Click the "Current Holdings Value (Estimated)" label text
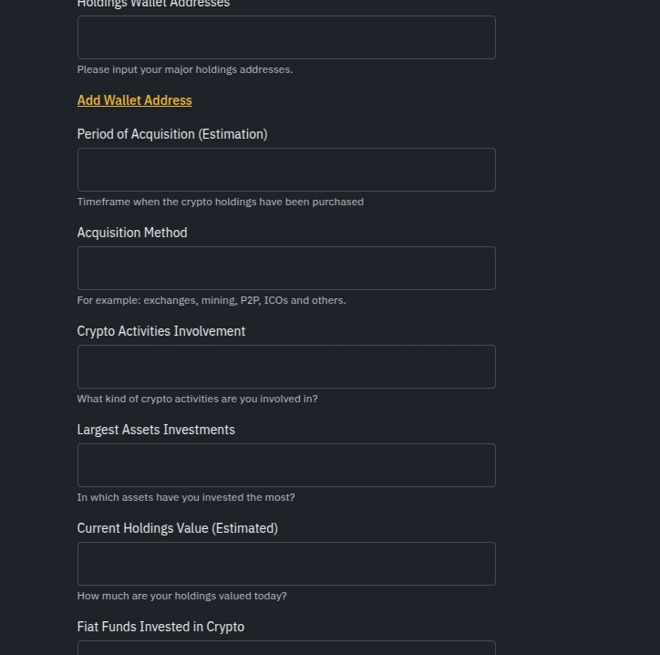 pos(178,528)
